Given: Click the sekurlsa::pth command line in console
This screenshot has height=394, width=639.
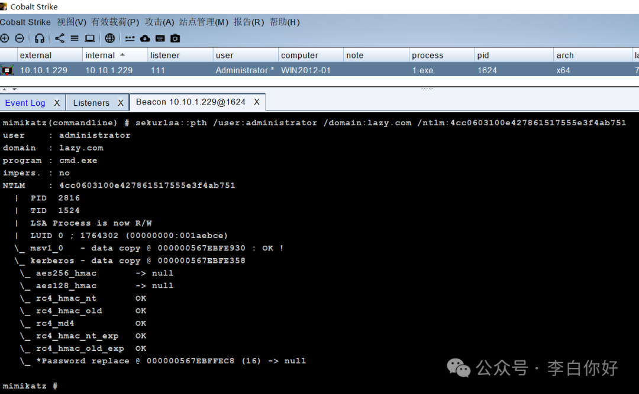Looking at the screenshot, I should (314, 122).
